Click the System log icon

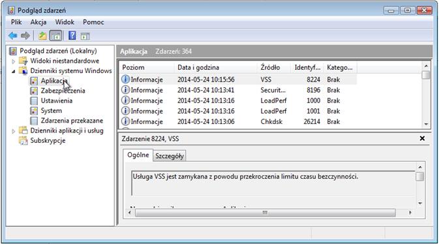coord(34,111)
